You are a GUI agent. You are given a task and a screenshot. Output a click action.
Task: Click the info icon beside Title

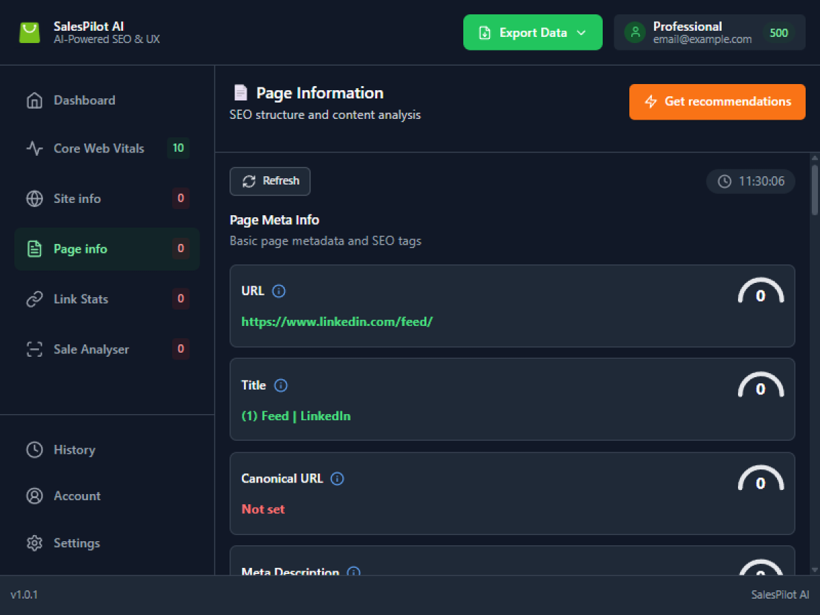tap(281, 385)
